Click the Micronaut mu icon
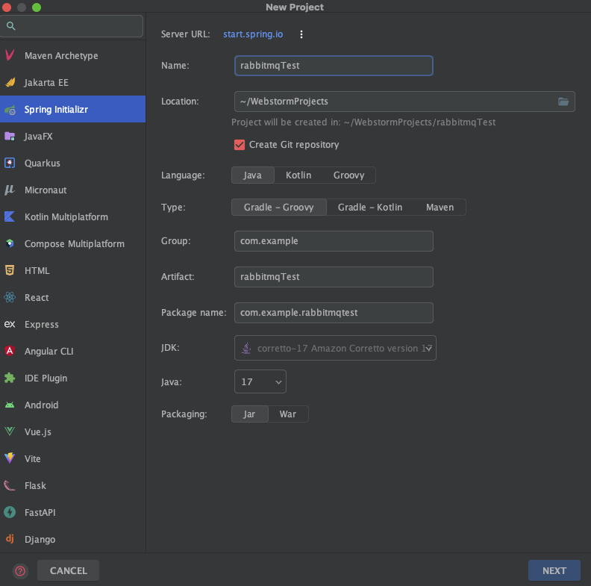The height and width of the screenshot is (586, 591). coord(10,190)
